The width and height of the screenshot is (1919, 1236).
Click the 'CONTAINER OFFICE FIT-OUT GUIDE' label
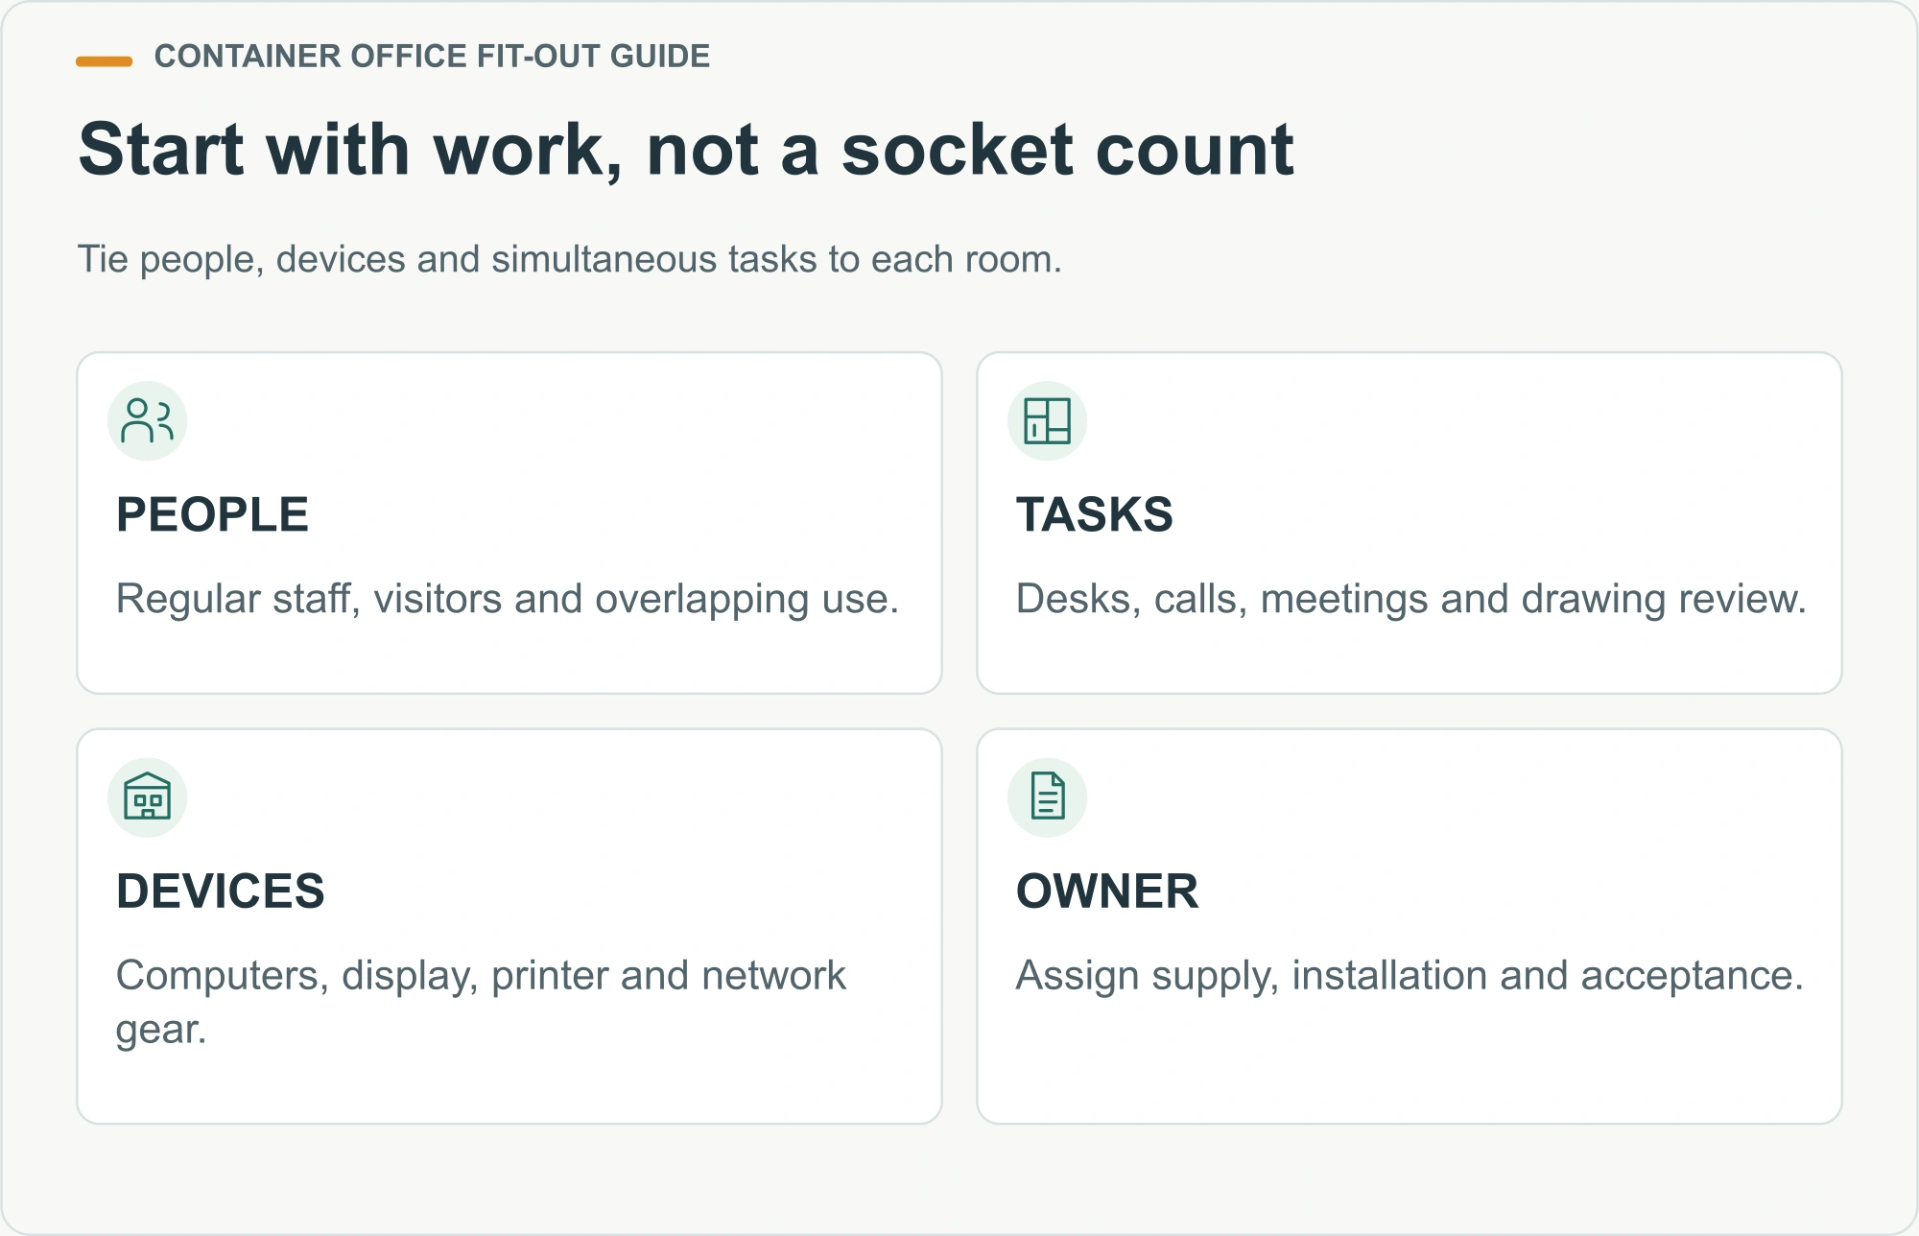[432, 57]
